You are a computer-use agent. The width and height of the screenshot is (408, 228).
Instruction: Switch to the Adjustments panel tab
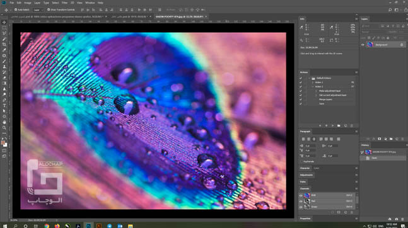click(x=306, y=175)
